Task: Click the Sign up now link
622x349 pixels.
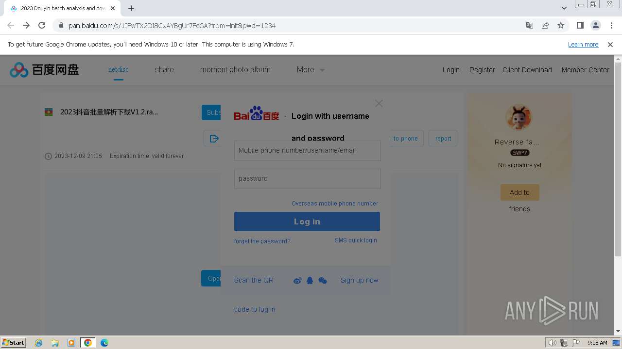Action: pyautogui.click(x=359, y=280)
